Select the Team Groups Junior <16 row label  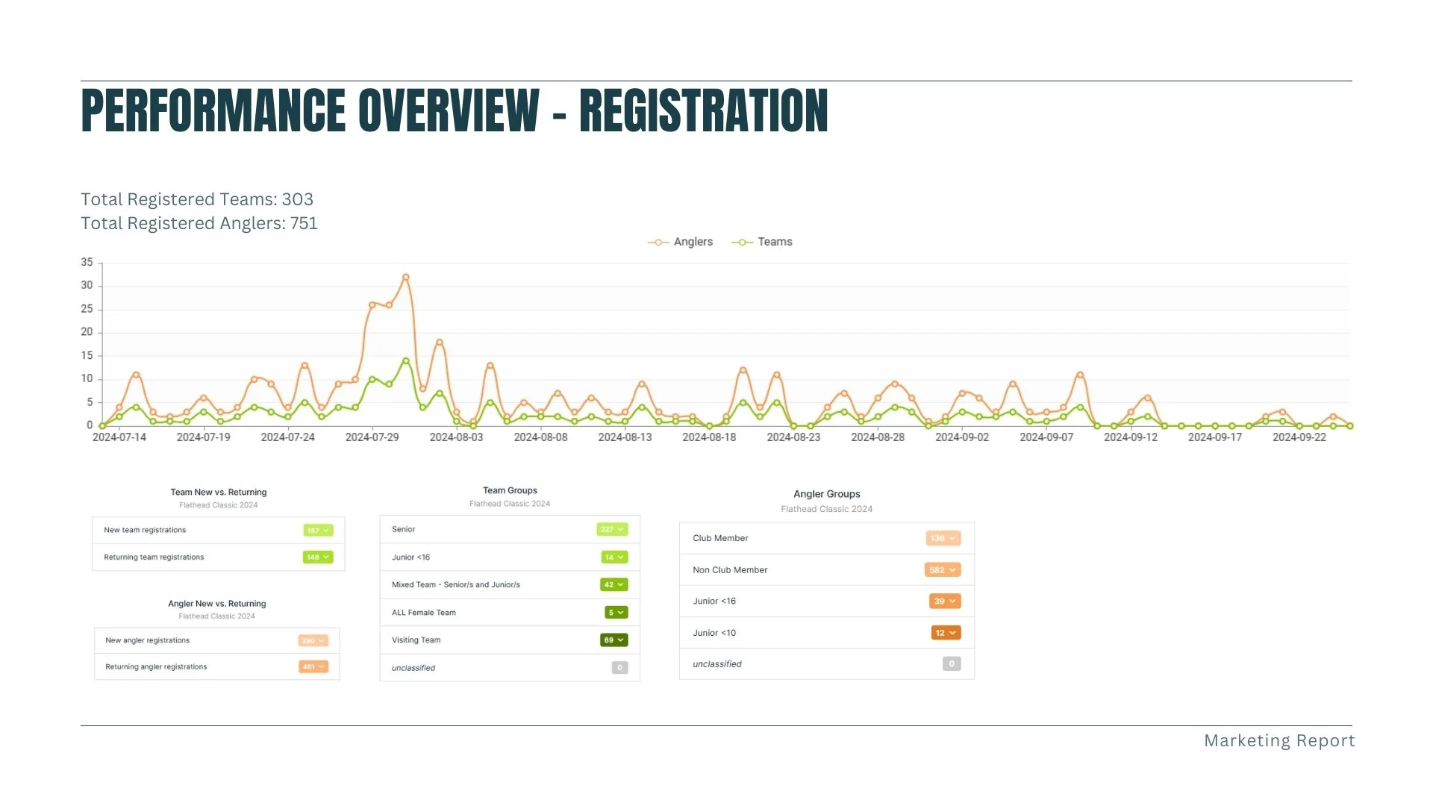(410, 557)
